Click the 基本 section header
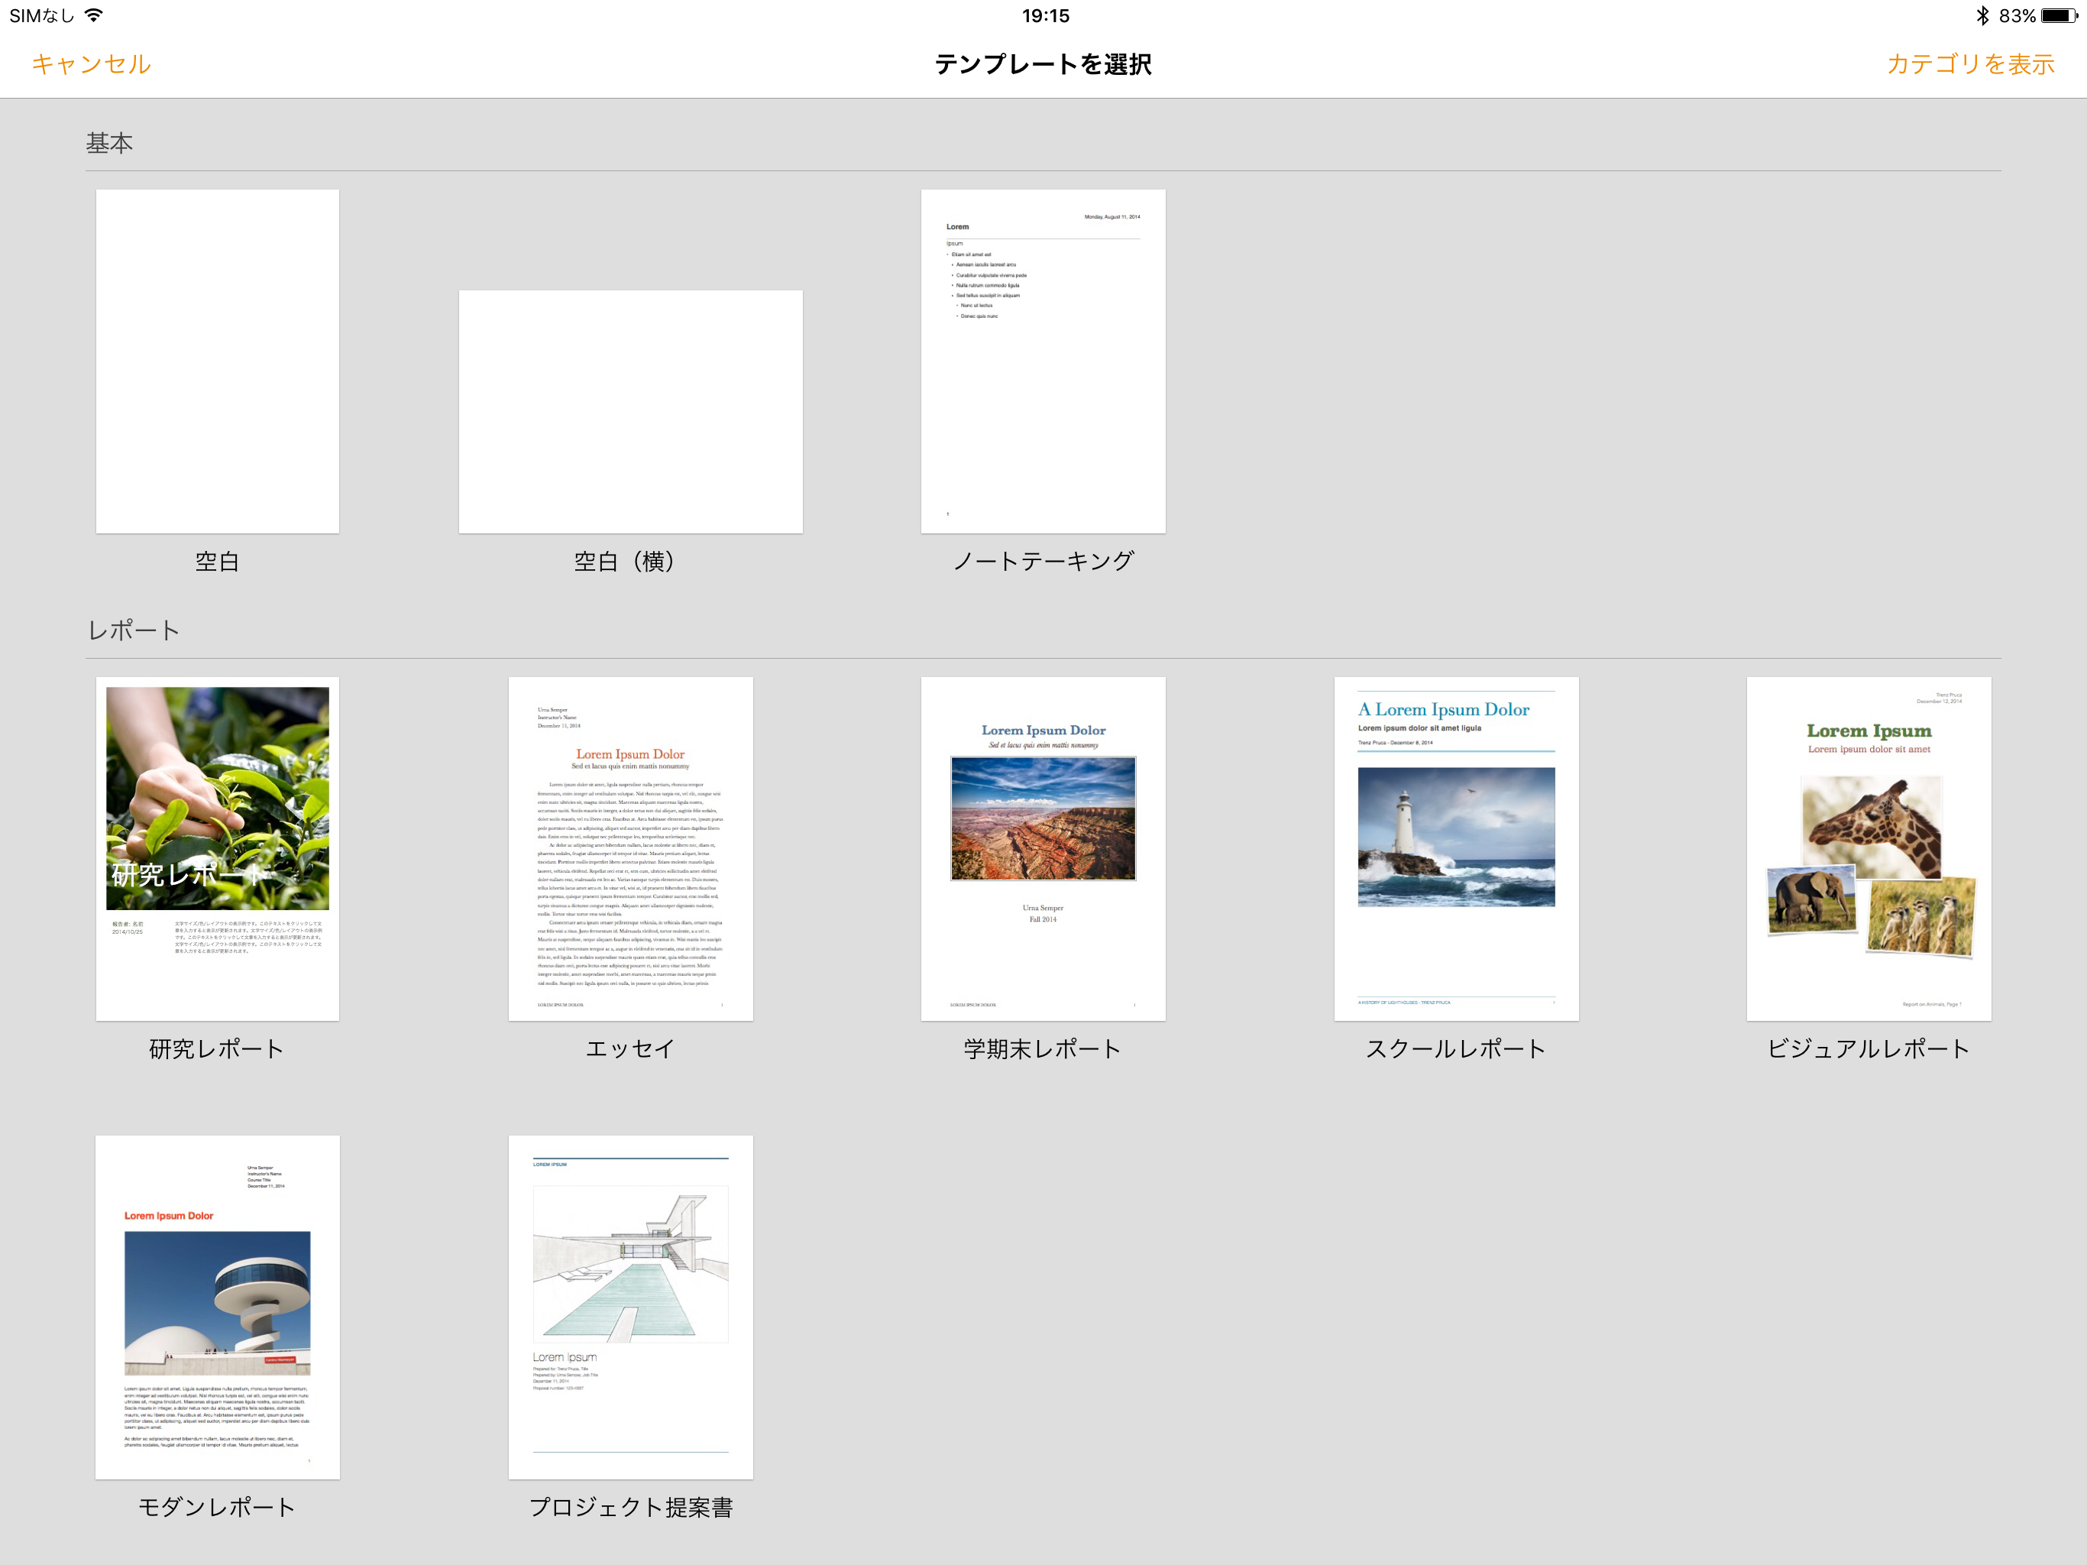 point(109,143)
